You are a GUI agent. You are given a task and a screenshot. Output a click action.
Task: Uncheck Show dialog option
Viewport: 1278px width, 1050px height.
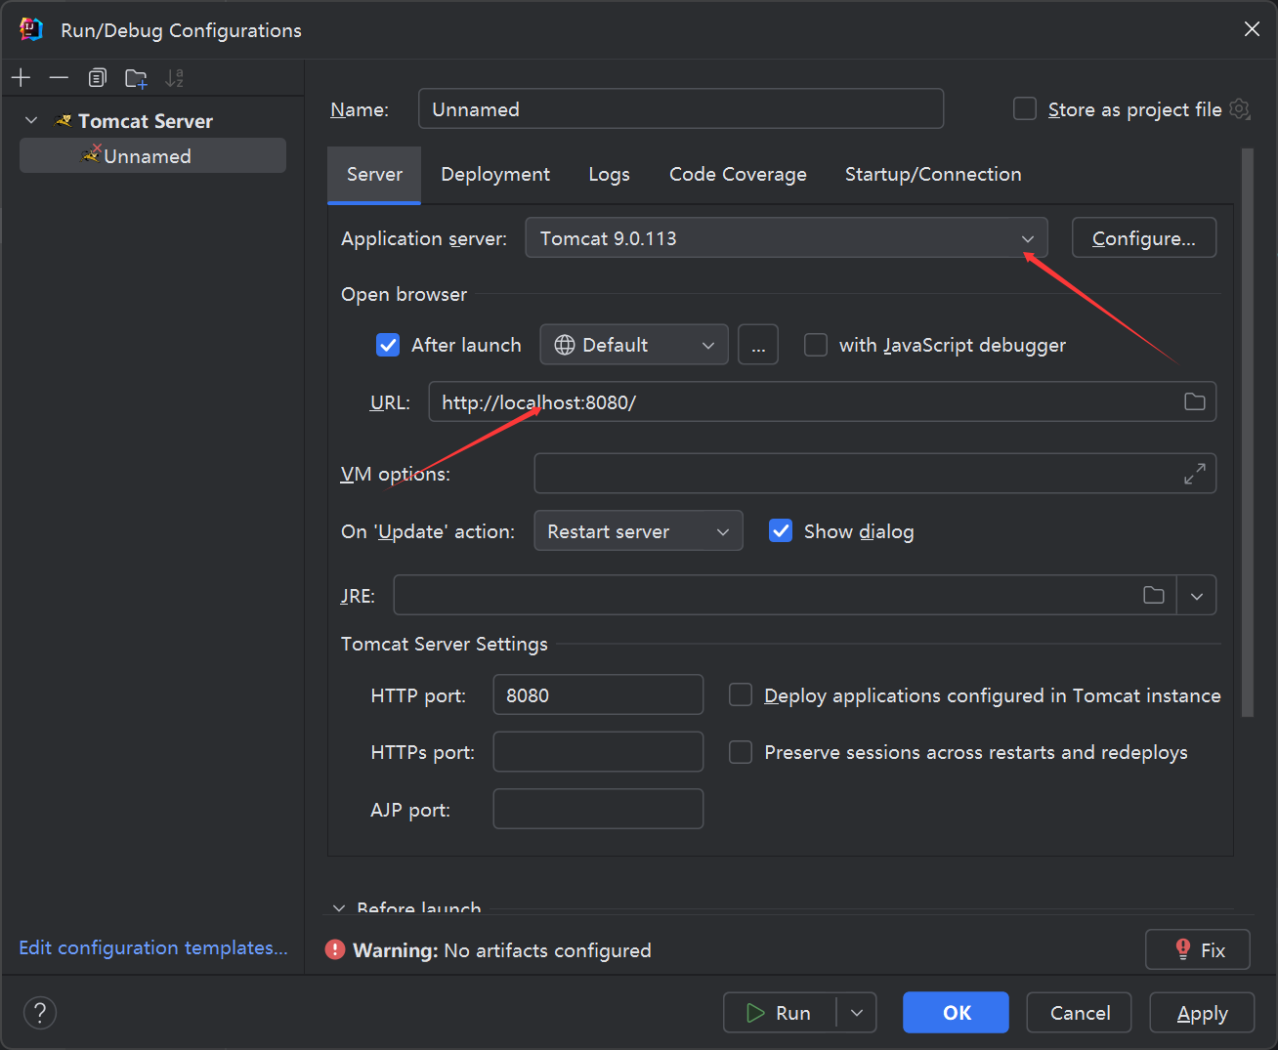[781, 530]
